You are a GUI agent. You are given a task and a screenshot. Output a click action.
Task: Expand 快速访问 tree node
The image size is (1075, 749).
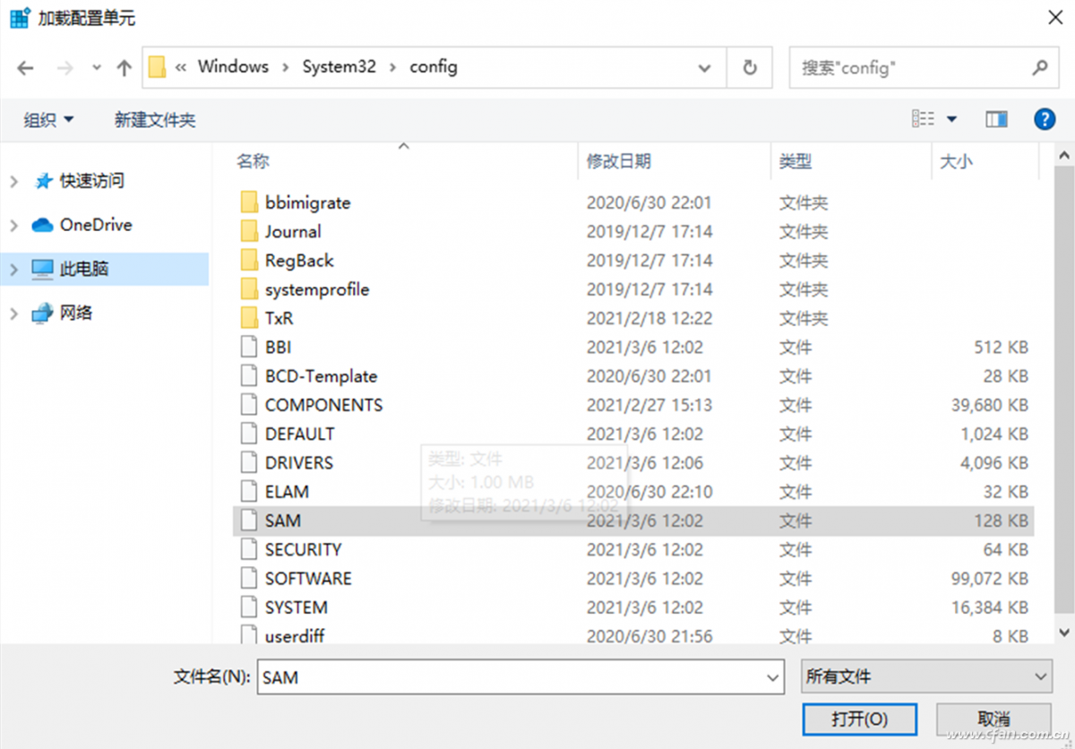(x=13, y=181)
